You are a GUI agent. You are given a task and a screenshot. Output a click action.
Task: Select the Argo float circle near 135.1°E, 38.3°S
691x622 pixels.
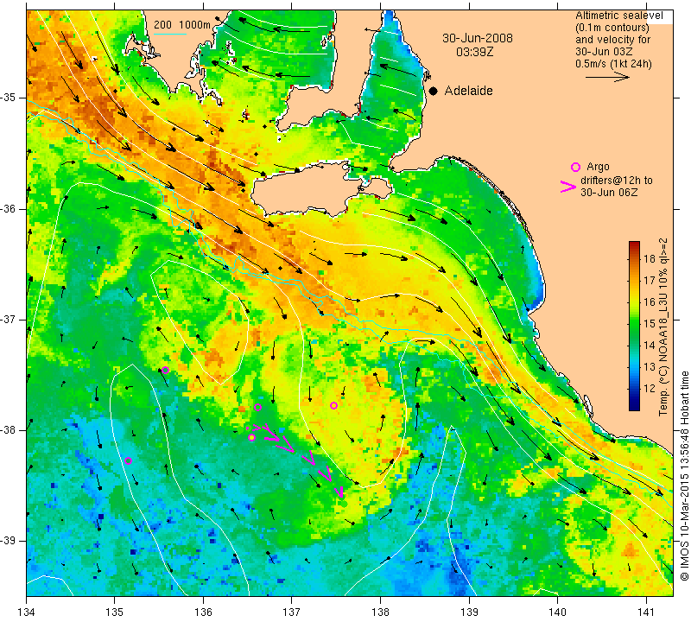click(x=128, y=461)
